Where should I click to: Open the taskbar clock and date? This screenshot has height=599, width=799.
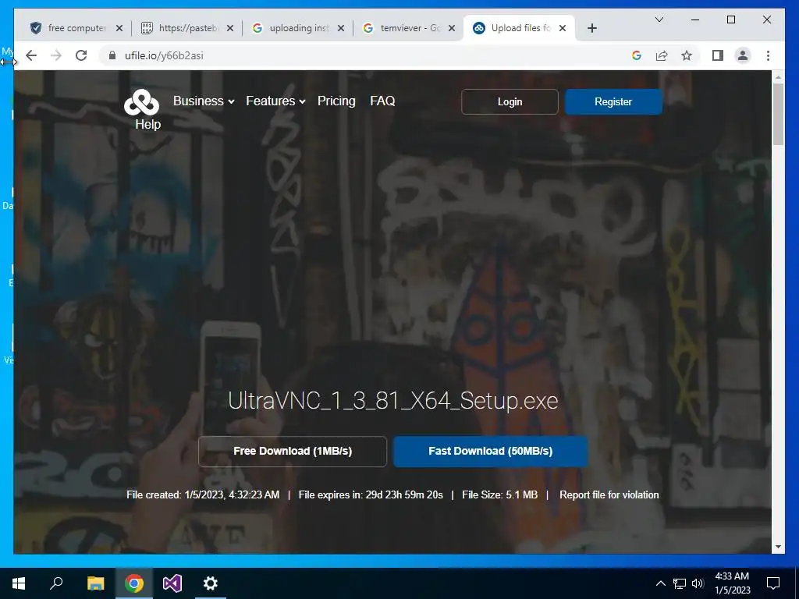tap(732, 583)
